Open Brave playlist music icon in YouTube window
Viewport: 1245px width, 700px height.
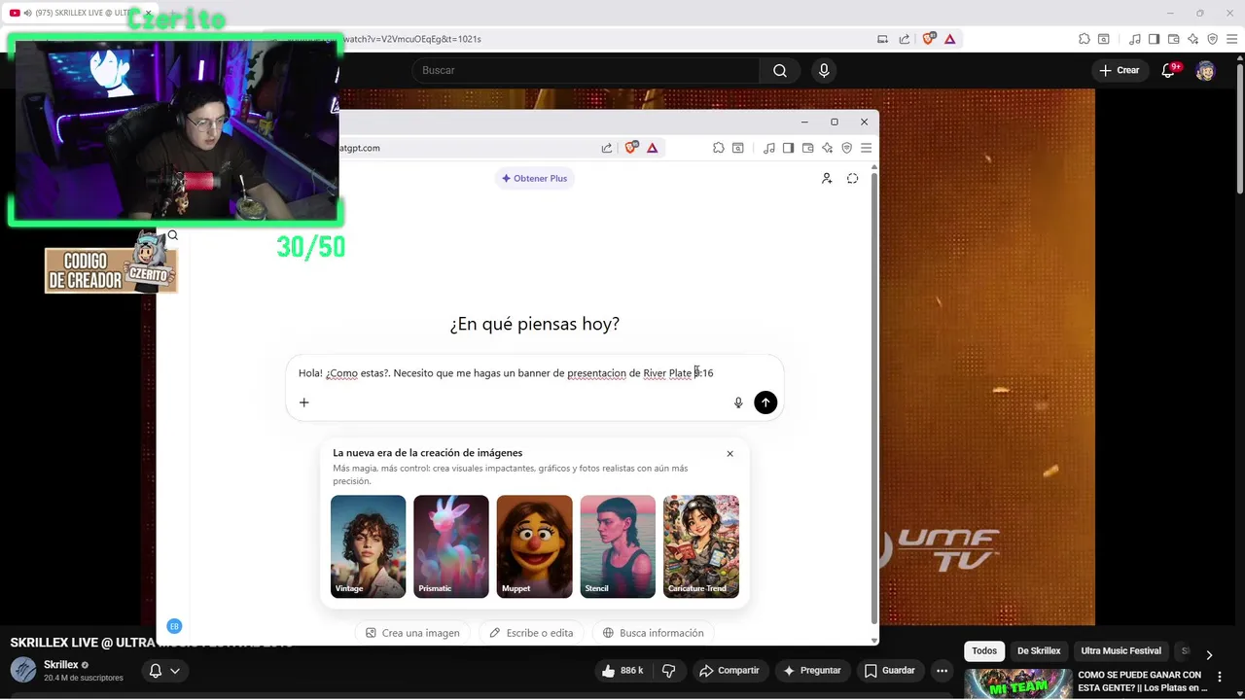pos(1135,39)
